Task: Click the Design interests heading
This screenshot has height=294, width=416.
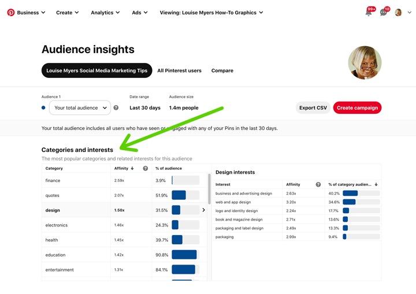Action: click(x=235, y=172)
